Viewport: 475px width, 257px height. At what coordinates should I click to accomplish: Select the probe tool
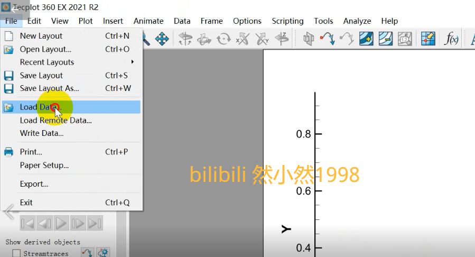pyautogui.click(x=428, y=39)
